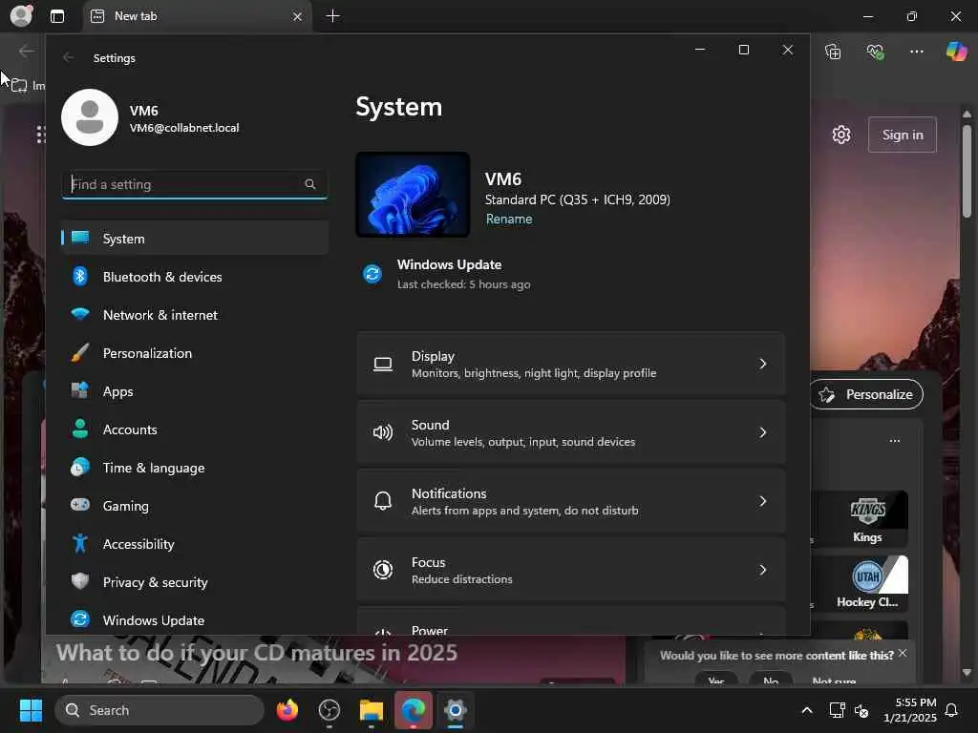Screen dimensions: 978x733
Task: Open Accessibility settings category
Action: pyautogui.click(x=195, y=543)
